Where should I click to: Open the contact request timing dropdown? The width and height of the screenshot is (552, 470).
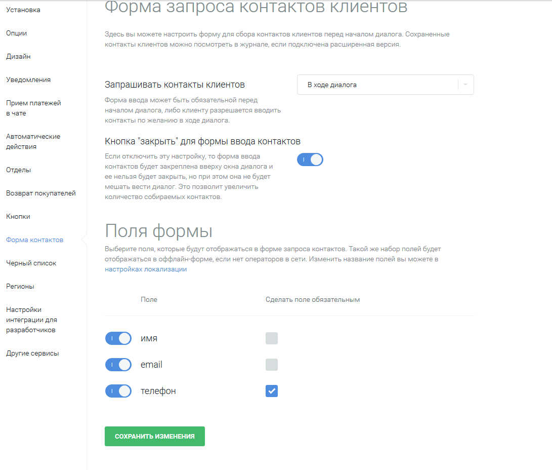pyautogui.click(x=385, y=85)
